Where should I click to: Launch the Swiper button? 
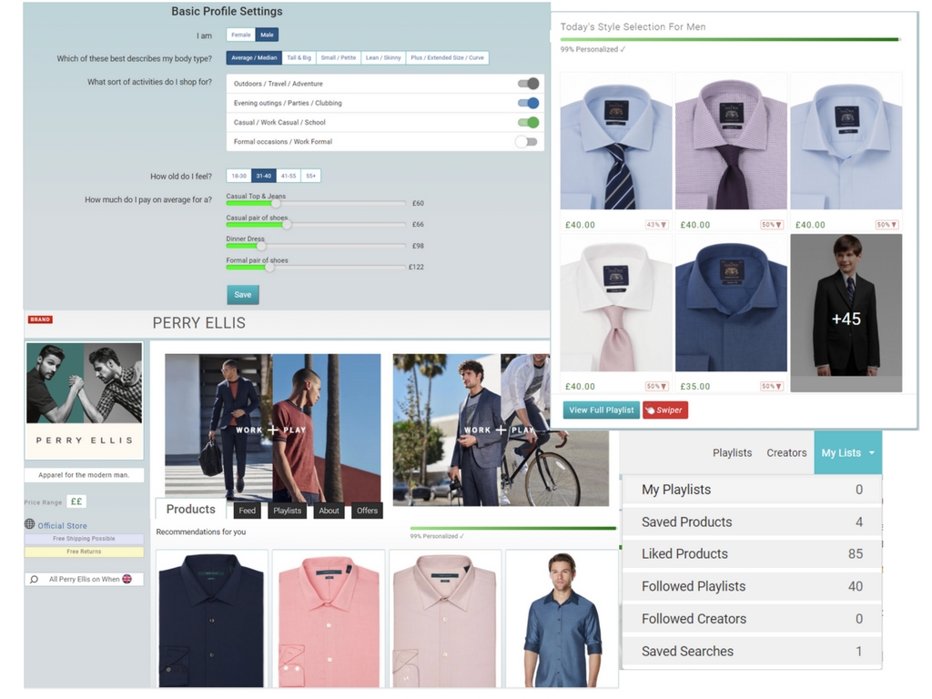pos(665,410)
